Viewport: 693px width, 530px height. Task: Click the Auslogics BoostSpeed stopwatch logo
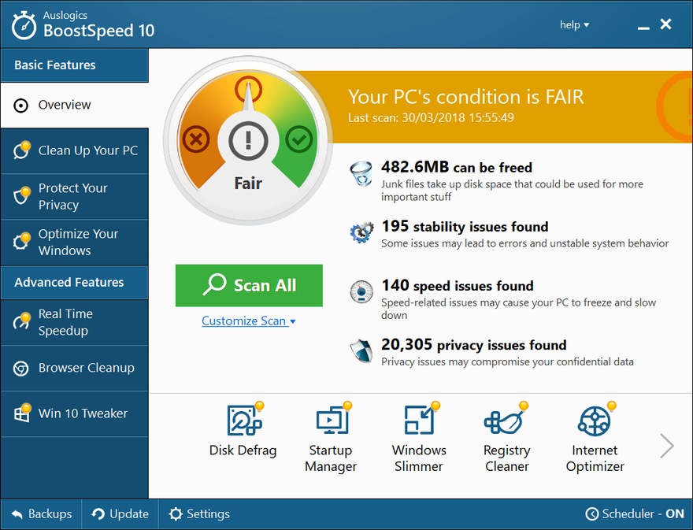point(24,26)
